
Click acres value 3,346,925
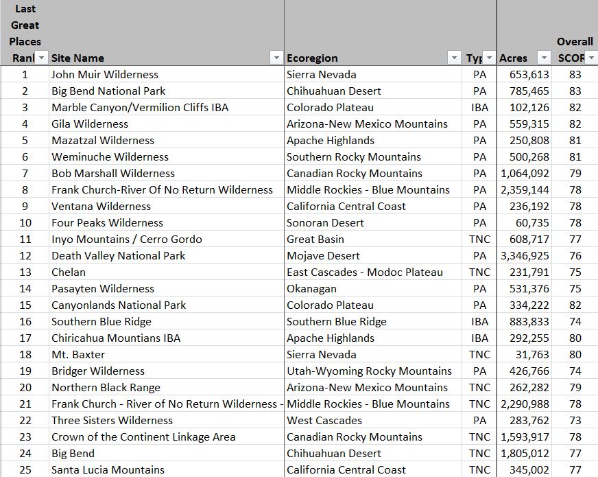pos(524,256)
